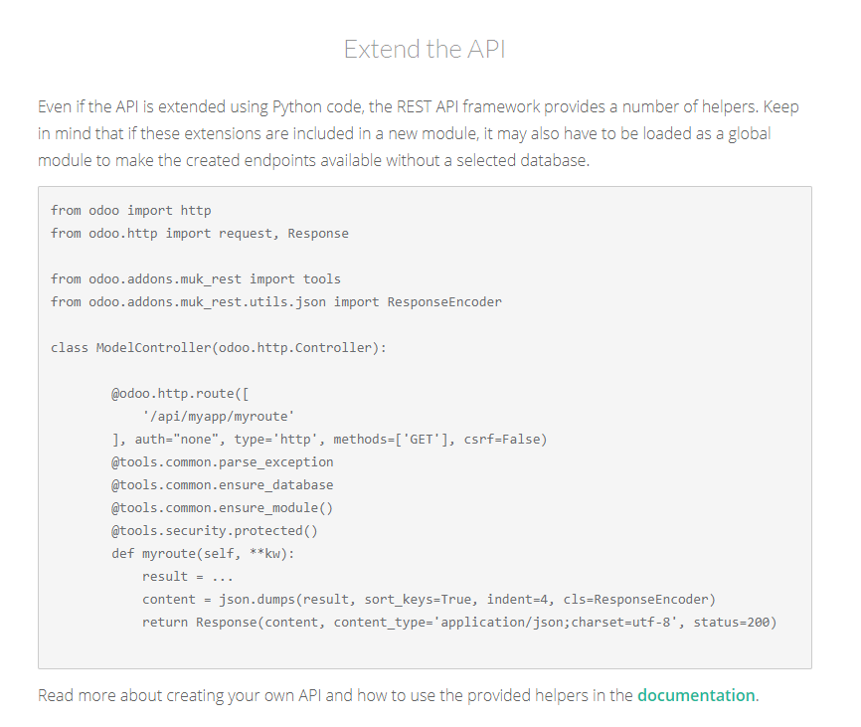Screen dimensions: 861x727
Task: Click the Extend the API heading
Action: 425,49
